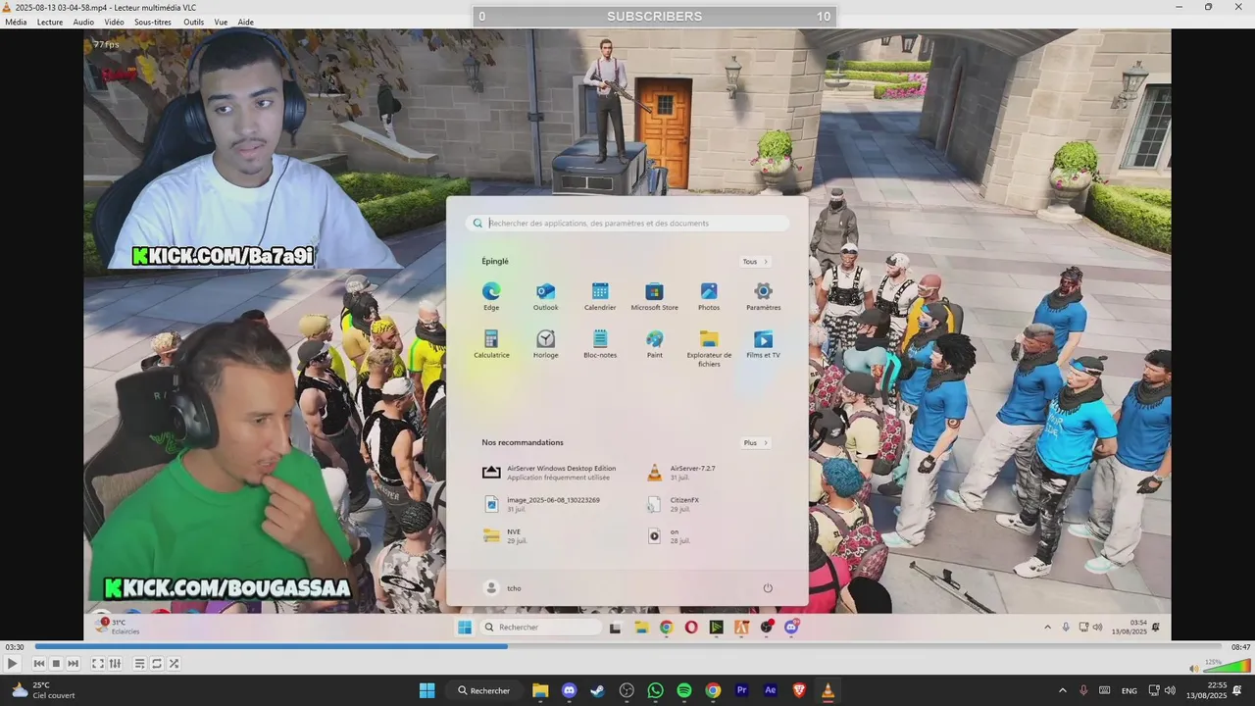Open the Vidéo menu
The width and height of the screenshot is (1255, 706).
[x=114, y=22]
